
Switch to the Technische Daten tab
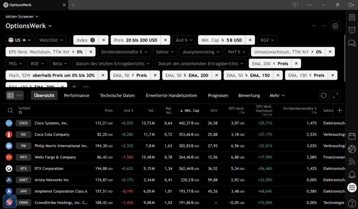117,96
